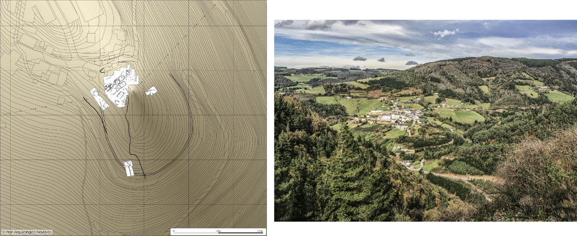Open the landscape photograph of the valley village
Image resolution: width=577 pixels, height=236 pixels.
point(426,121)
